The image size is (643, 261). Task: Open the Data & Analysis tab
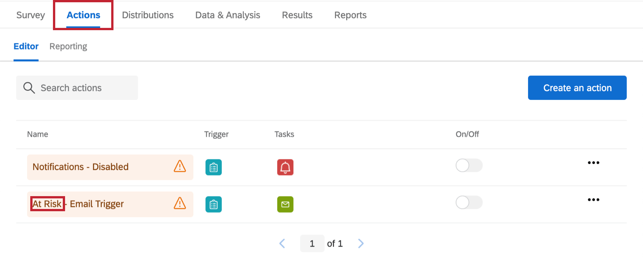[227, 15]
